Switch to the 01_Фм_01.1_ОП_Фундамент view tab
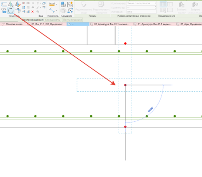Viewport: 202px width, 177px height. coord(47,24)
